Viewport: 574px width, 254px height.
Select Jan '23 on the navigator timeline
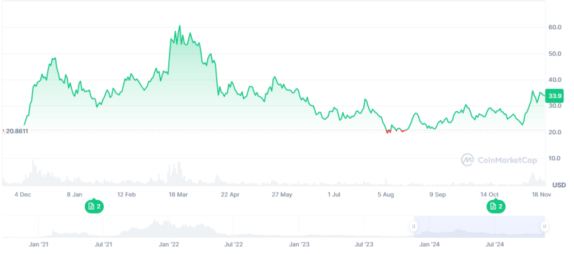pos(299,244)
